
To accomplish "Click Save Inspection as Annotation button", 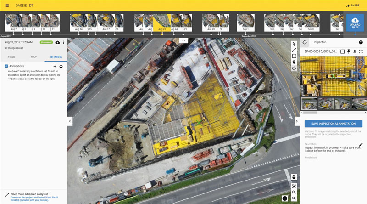I will pyautogui.click(x=334, y=124).
